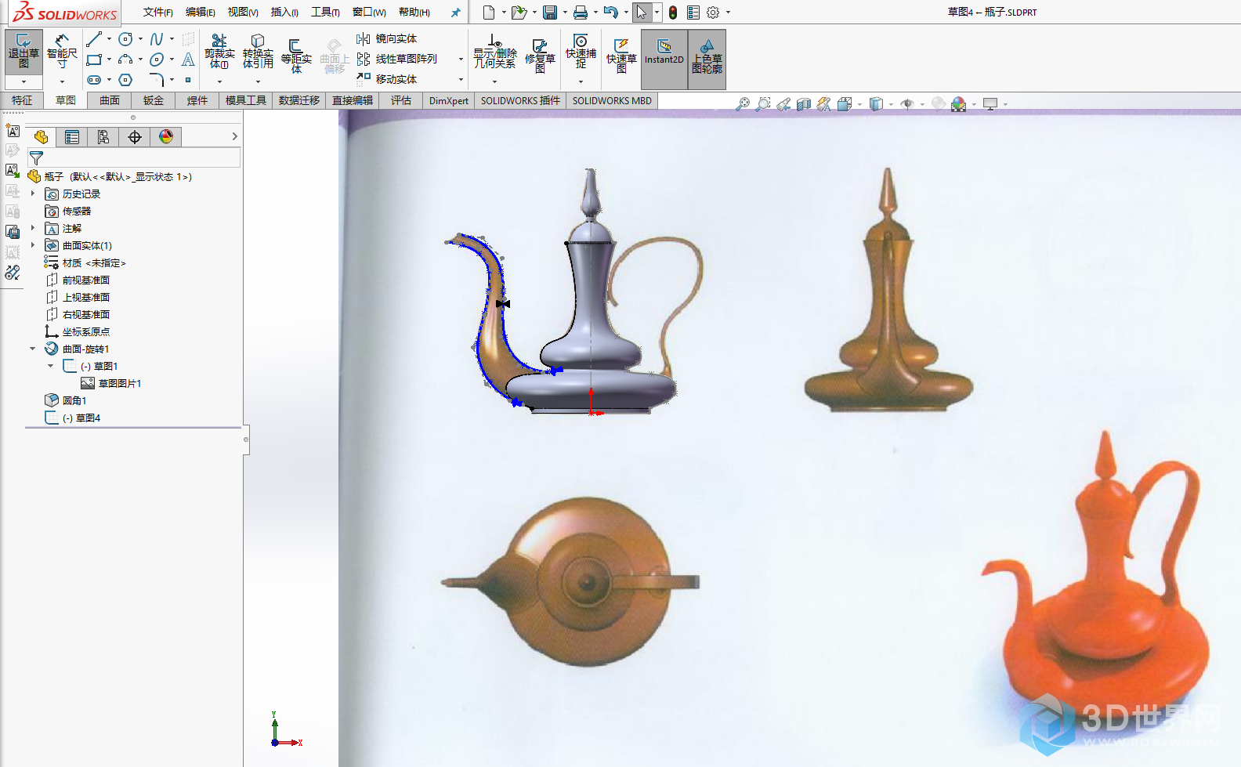Click the save (floppy disk) icon
The height and width of the screenshot is (767, 1241).
[550, 13]
